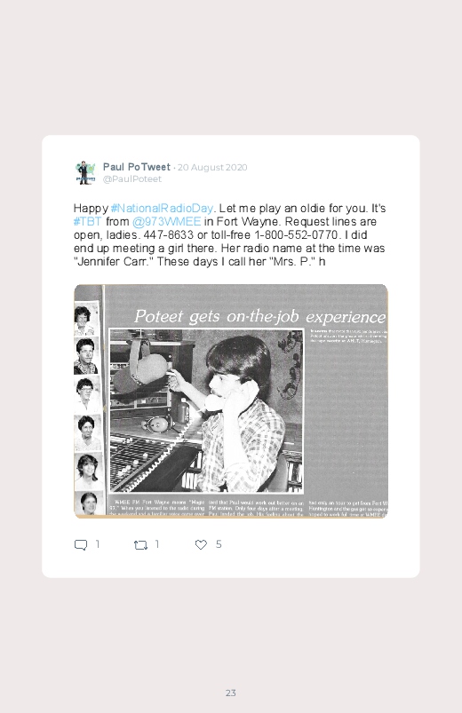The width and height of the screenshot is (462, 713).
Task: Click the retweet count number 1
Action: [157, 544]
